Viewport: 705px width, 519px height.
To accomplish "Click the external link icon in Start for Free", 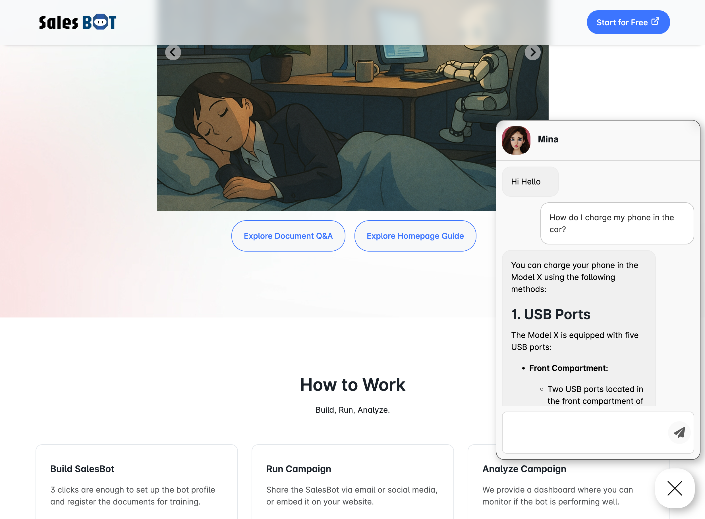I will pos(655,22).
